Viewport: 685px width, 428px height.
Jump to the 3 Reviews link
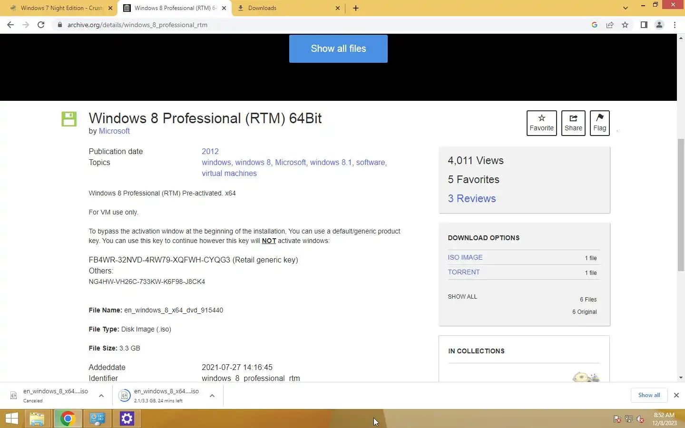click(x=472, y=199)
